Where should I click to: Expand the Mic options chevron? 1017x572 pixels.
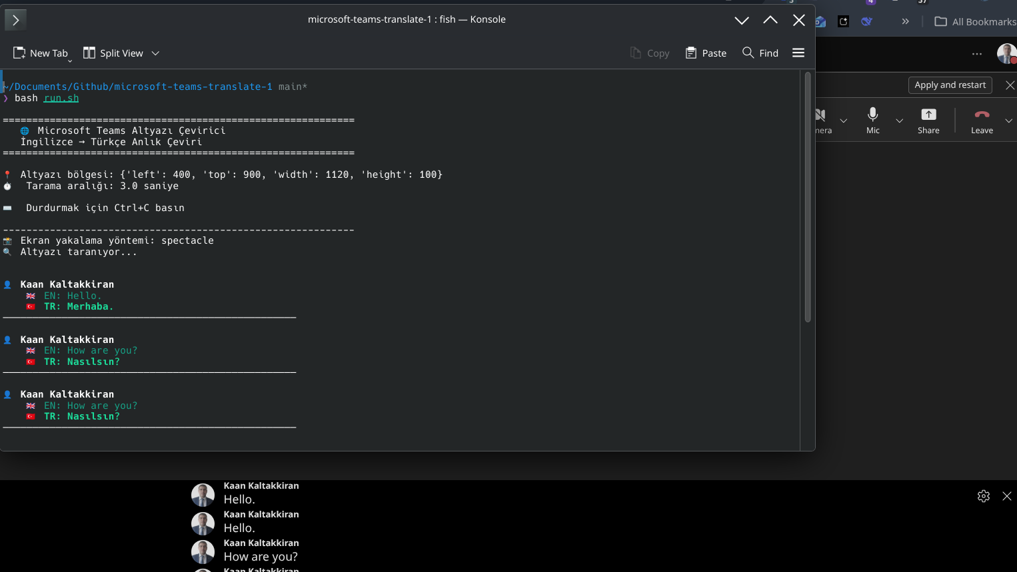tap(899, 121)
